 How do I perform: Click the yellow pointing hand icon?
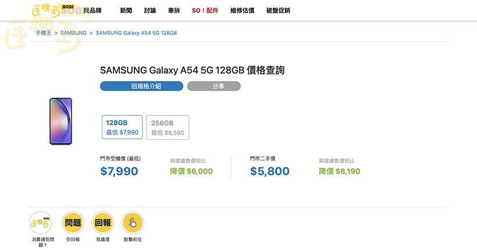pyautogui.click(x=133, y=223)
